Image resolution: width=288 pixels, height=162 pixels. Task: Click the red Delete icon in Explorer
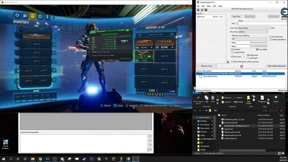click(235, 98)
